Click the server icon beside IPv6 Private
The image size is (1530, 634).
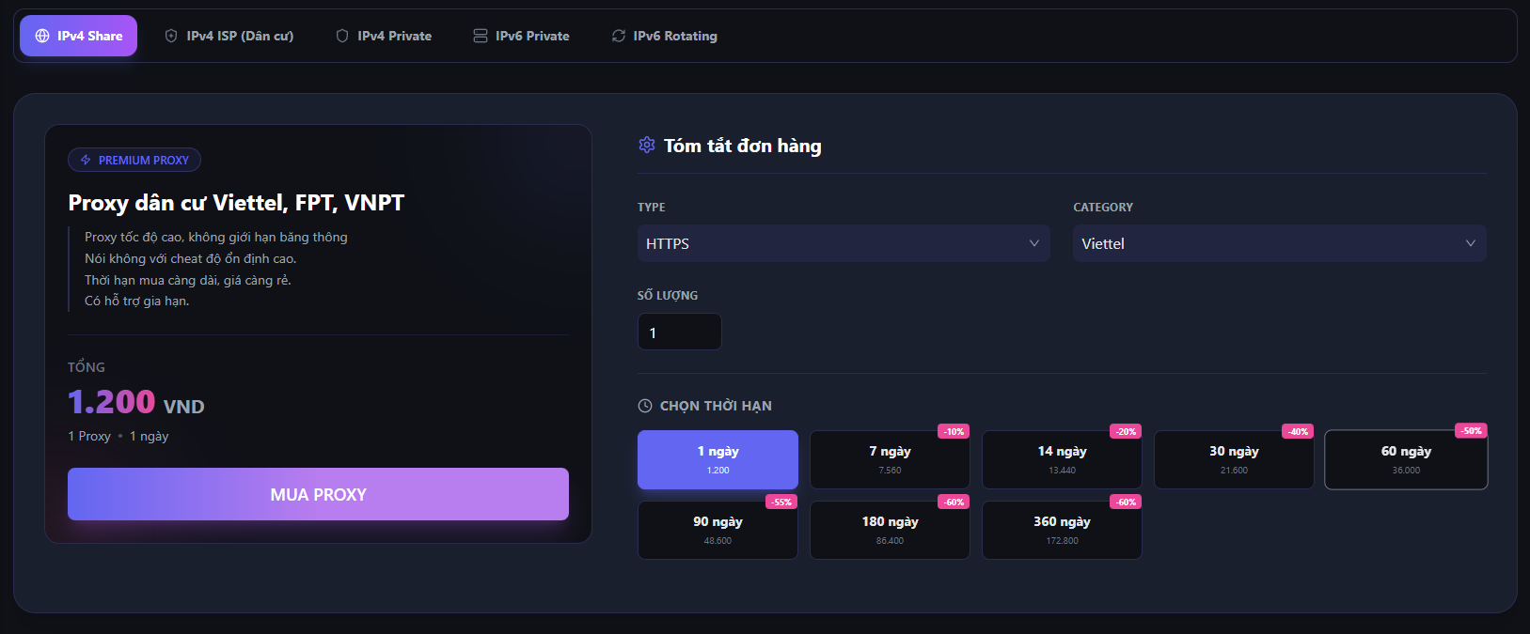481,36
